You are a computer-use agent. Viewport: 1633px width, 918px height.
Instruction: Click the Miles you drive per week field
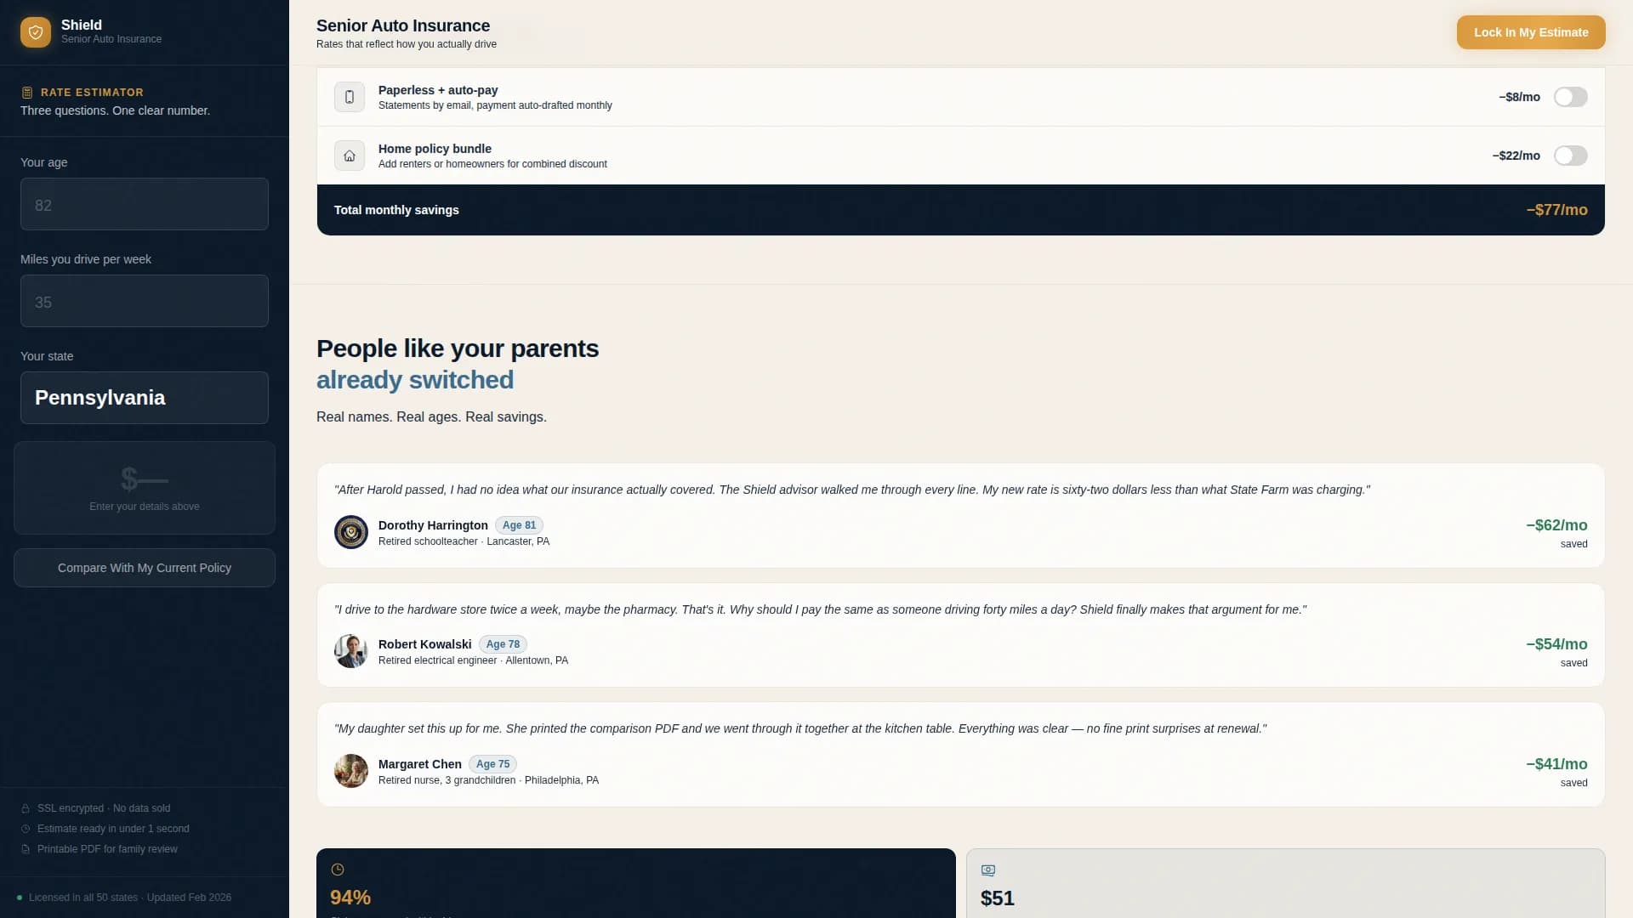(145, 301)
